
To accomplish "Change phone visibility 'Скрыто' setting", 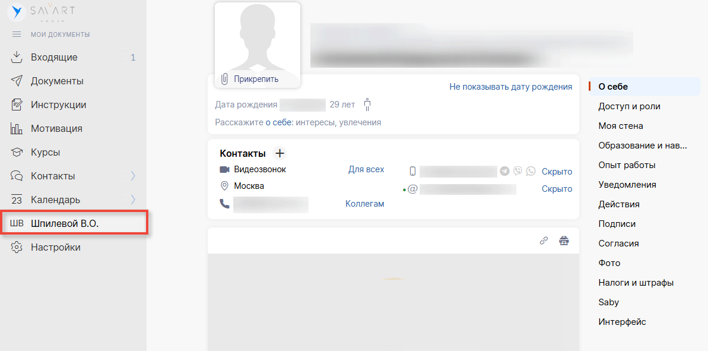I will tap(557, 172).
